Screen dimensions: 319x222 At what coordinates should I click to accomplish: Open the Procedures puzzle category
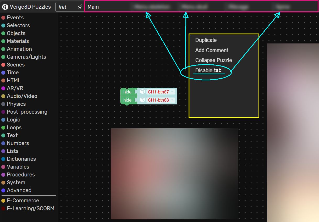(x=18, y=175)
